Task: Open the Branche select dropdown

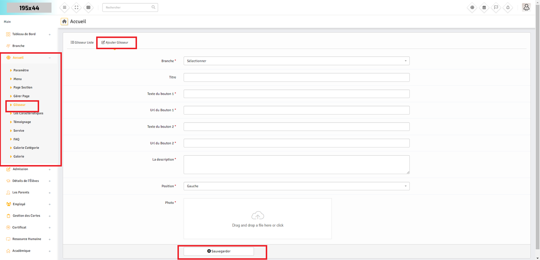Action: tap(296, 61)
